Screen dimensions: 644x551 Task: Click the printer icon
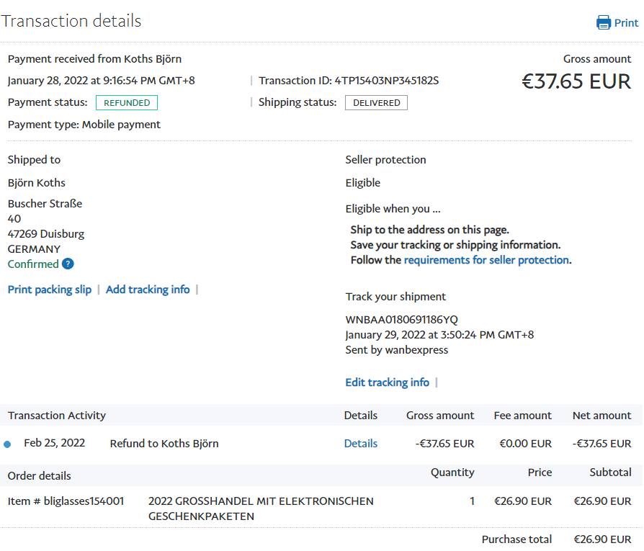tap(604, 23)
